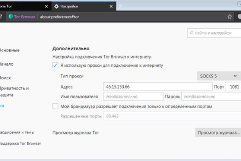
Task: Click the reload icon in the toolbar
Action: (x=1, y=17)
